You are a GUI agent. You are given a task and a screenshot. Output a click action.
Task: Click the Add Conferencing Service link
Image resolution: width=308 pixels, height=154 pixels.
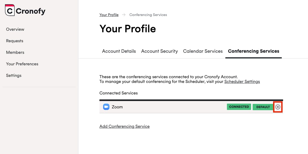(x=124, y=126)
